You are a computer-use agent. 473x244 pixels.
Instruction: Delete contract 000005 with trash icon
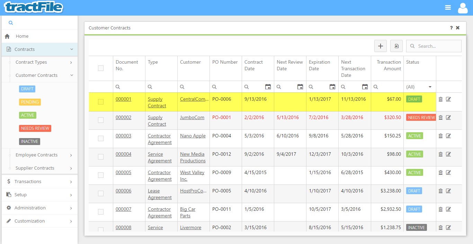440,172
